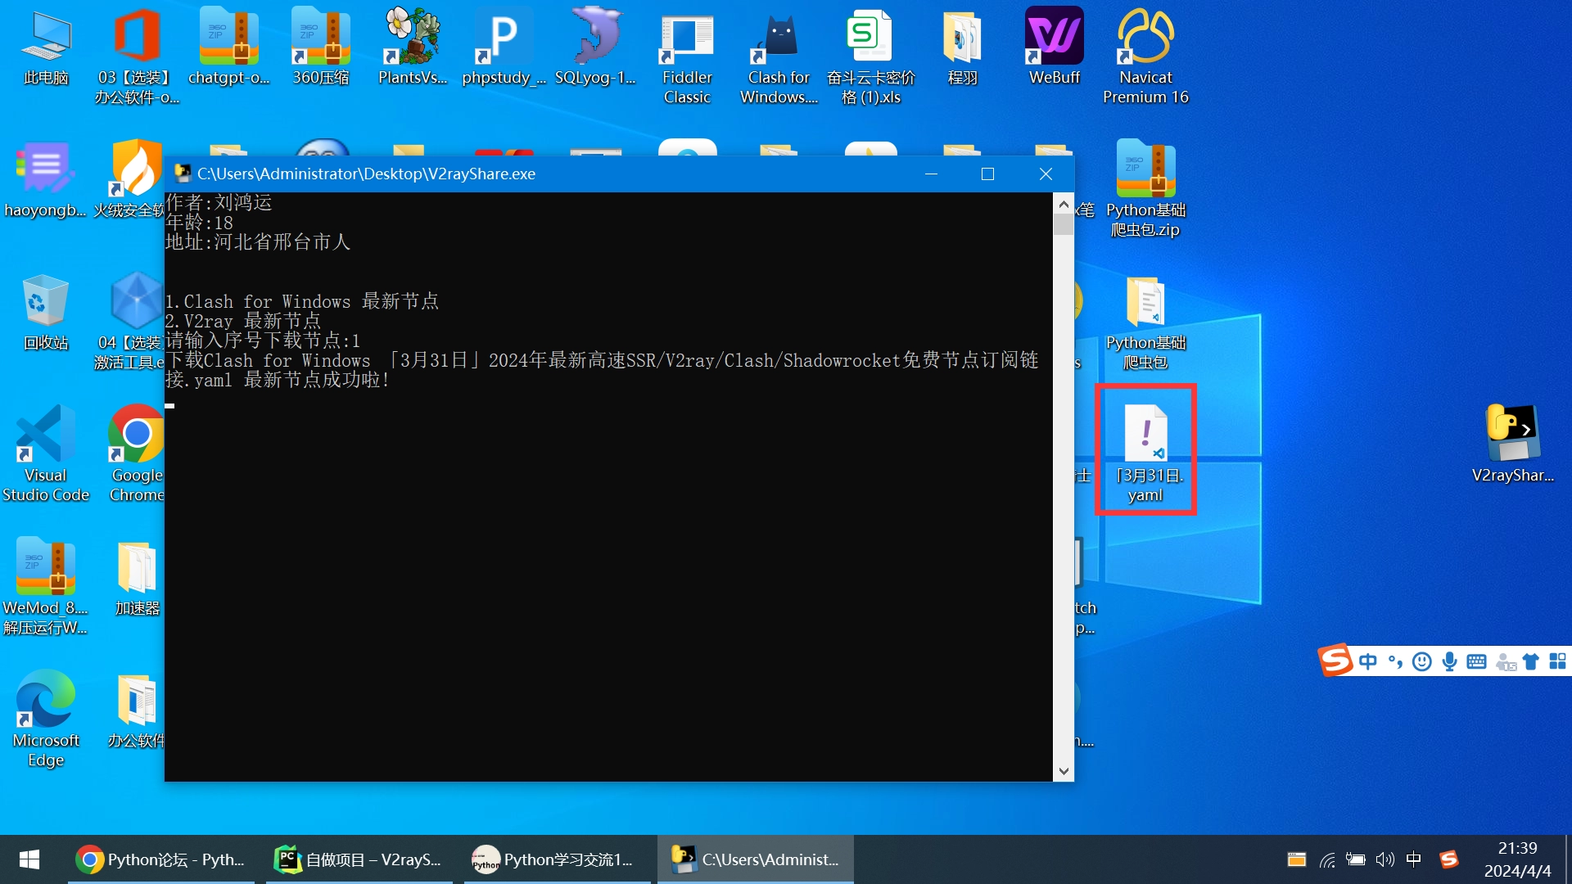The width and height of the screenshot is (1572, 884).
Task: Open the clock showing 21:39 2024/4/4
Action: point(1517,859)
